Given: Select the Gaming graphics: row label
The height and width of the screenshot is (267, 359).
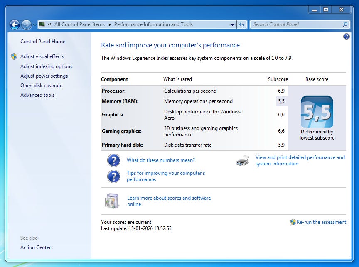Looking at the screenshot, I should coord(122,131).
